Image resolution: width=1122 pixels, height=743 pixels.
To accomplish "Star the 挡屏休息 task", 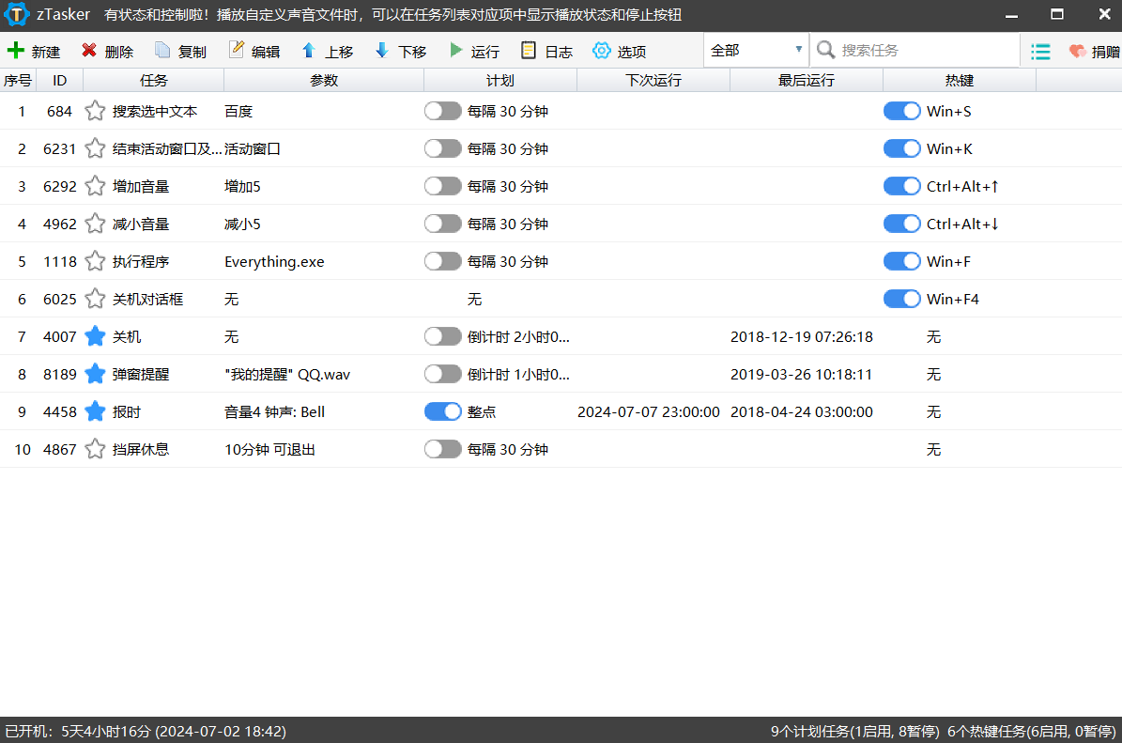I will tap(95, 450).
